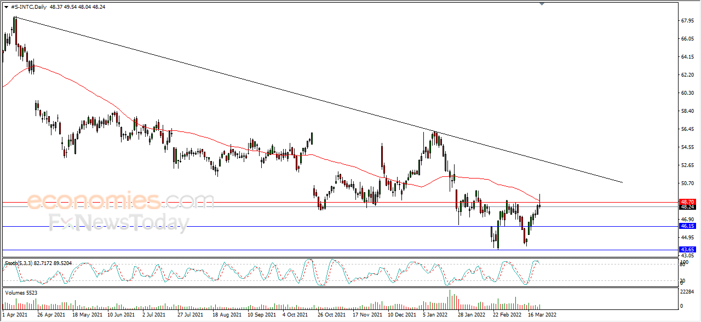The width and height of the screenshot is (701, 322).
Task: Click the 50.70 price scale value
Action: [687, 183]
